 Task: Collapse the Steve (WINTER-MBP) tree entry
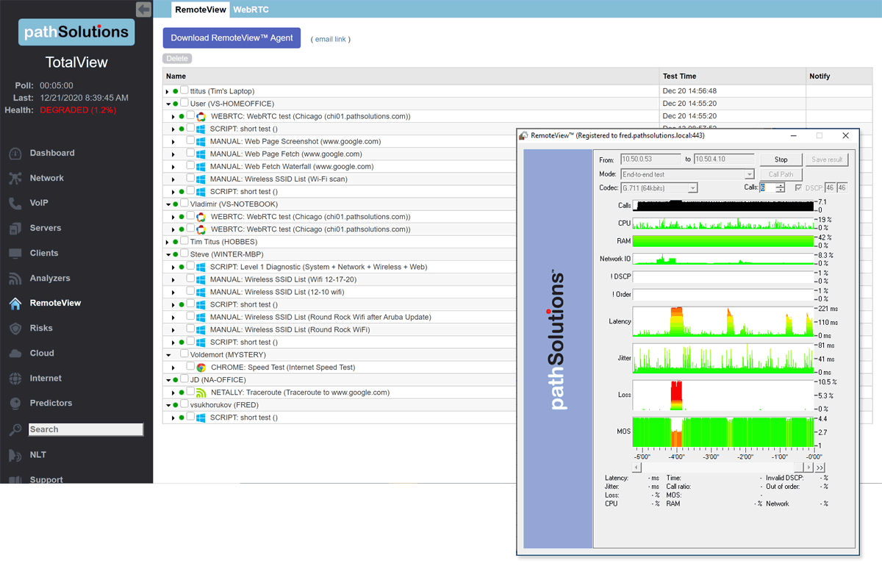pyautogui.click(x=168, y=254)
